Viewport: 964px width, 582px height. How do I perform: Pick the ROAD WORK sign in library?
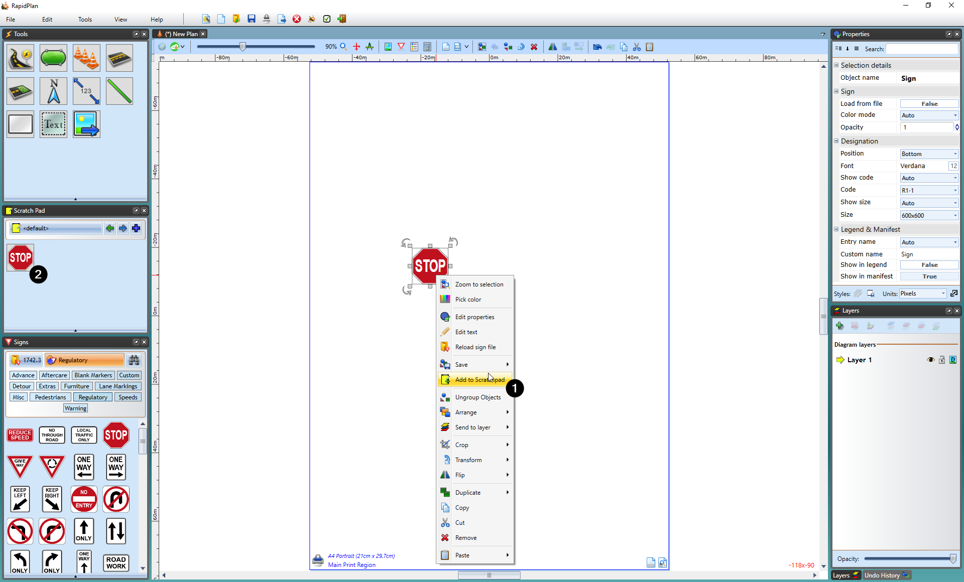coord(116,563)
